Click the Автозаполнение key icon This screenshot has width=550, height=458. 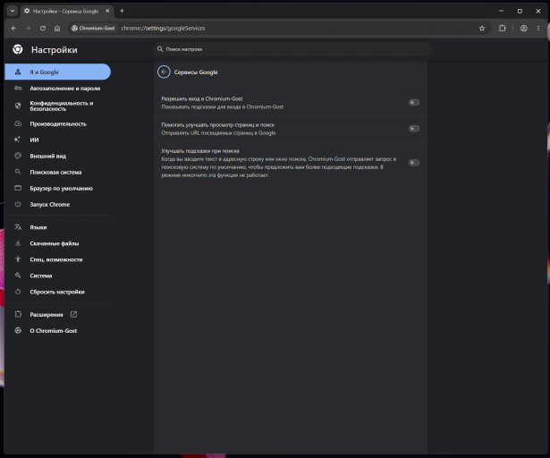[x=18, y=88]
